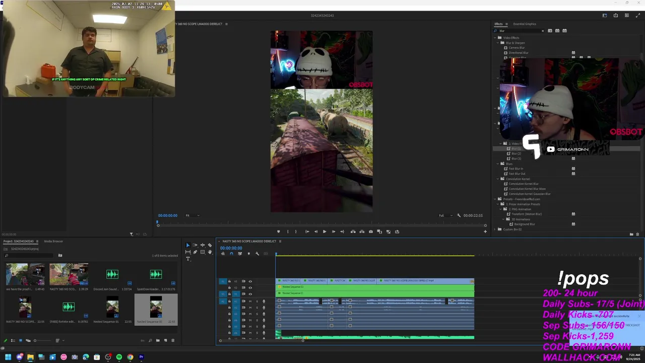Click Play in Program Monitor
Viewport: 645px width, 363px height.
point(324,231)
